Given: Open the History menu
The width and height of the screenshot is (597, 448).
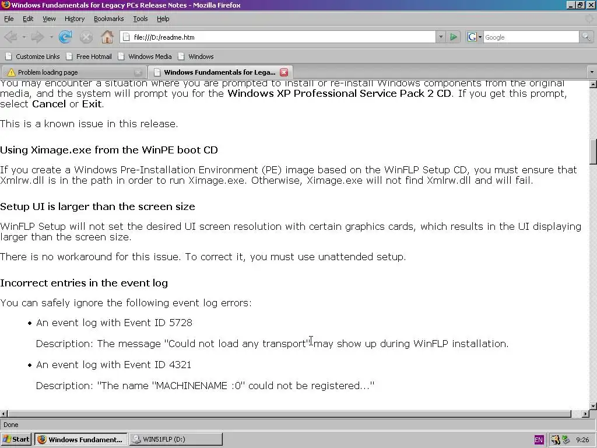Looking at the screenshot, I should coord(74,19).
